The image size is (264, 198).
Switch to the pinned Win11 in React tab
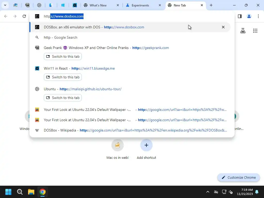pyautogui.click(x=75, y=5)
